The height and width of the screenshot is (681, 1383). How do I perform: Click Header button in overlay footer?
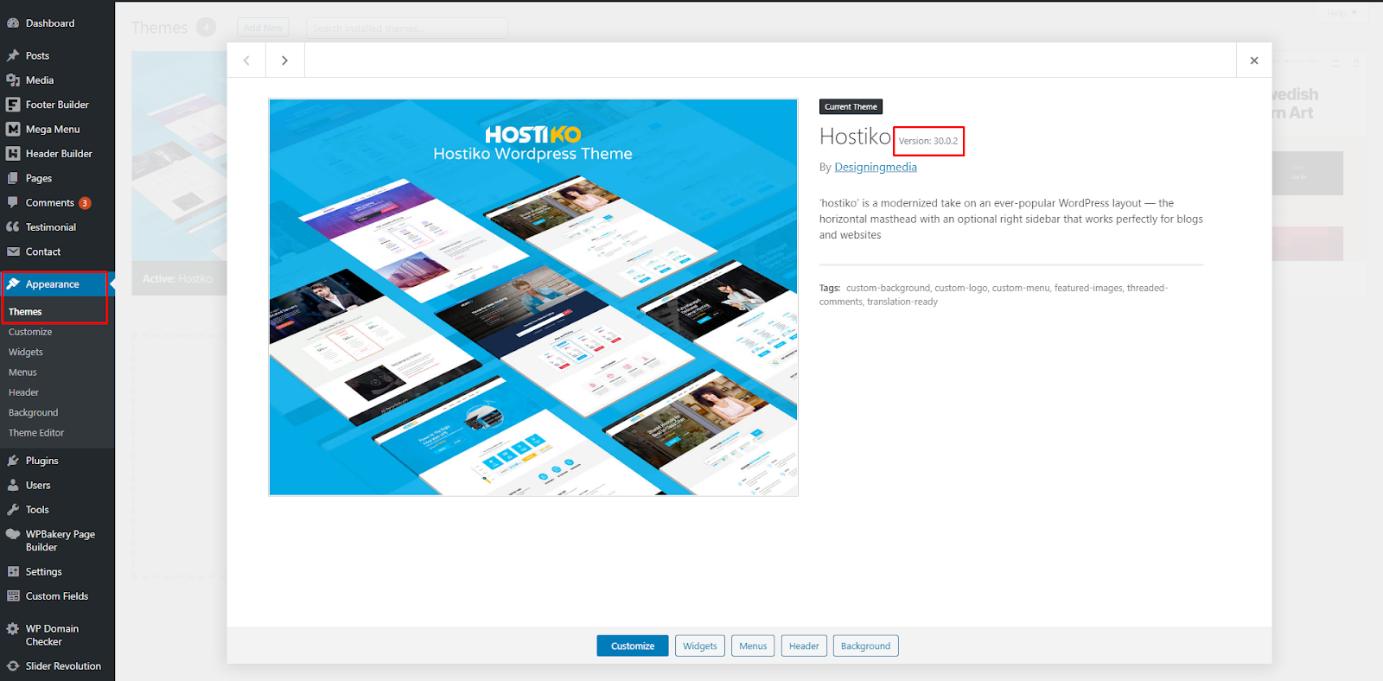pyautogui.click(x=804, y=646)
